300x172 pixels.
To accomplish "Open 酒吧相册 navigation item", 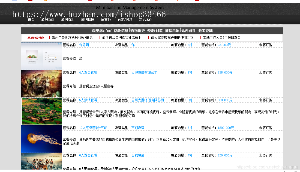I will point(88,20).
